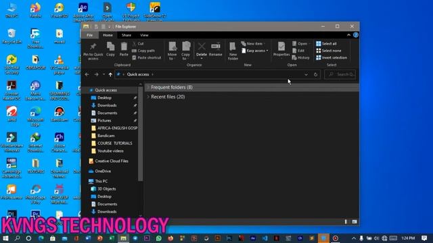This screenshot has width=433, height=243.
Task: Click Paste shortcut in the ribbon
Action: click(147, 57)
